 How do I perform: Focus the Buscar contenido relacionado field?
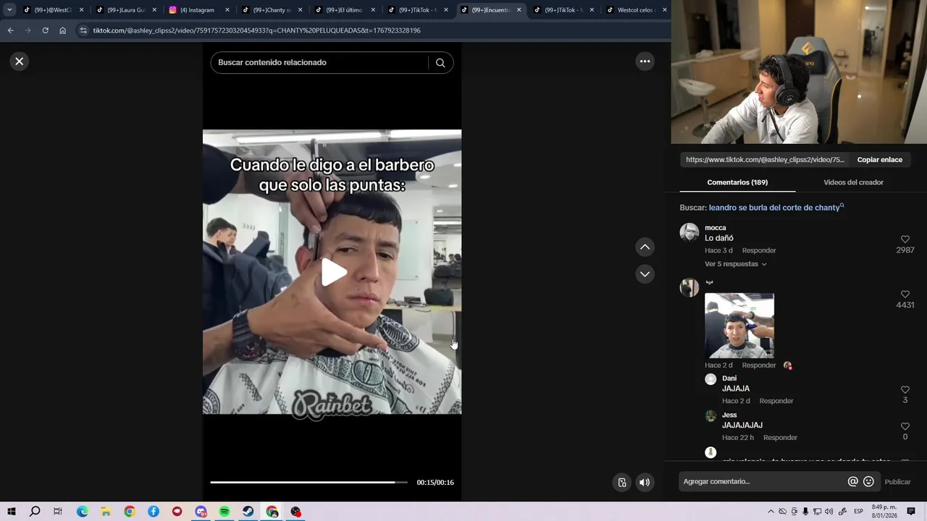(322, 62)
